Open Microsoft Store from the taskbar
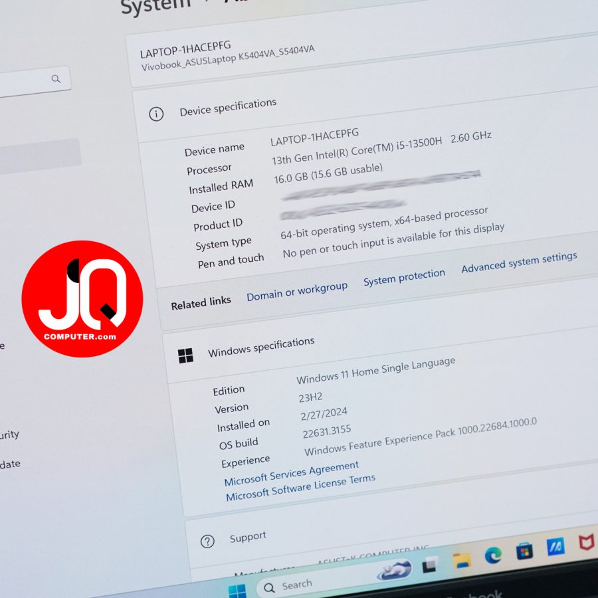This screenshot has width=598, height=598. point(524,551)
